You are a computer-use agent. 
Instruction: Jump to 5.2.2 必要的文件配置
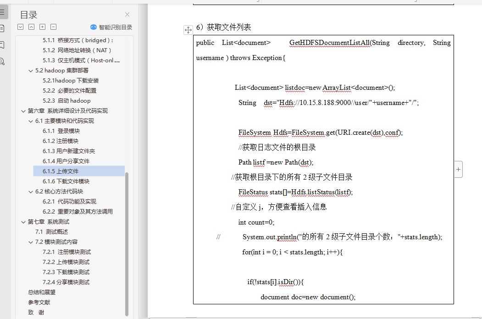point(69,91)
